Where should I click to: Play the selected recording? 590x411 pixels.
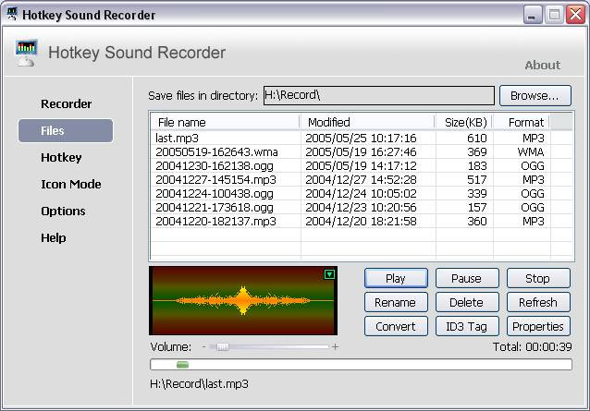click(x=396, y=278)
